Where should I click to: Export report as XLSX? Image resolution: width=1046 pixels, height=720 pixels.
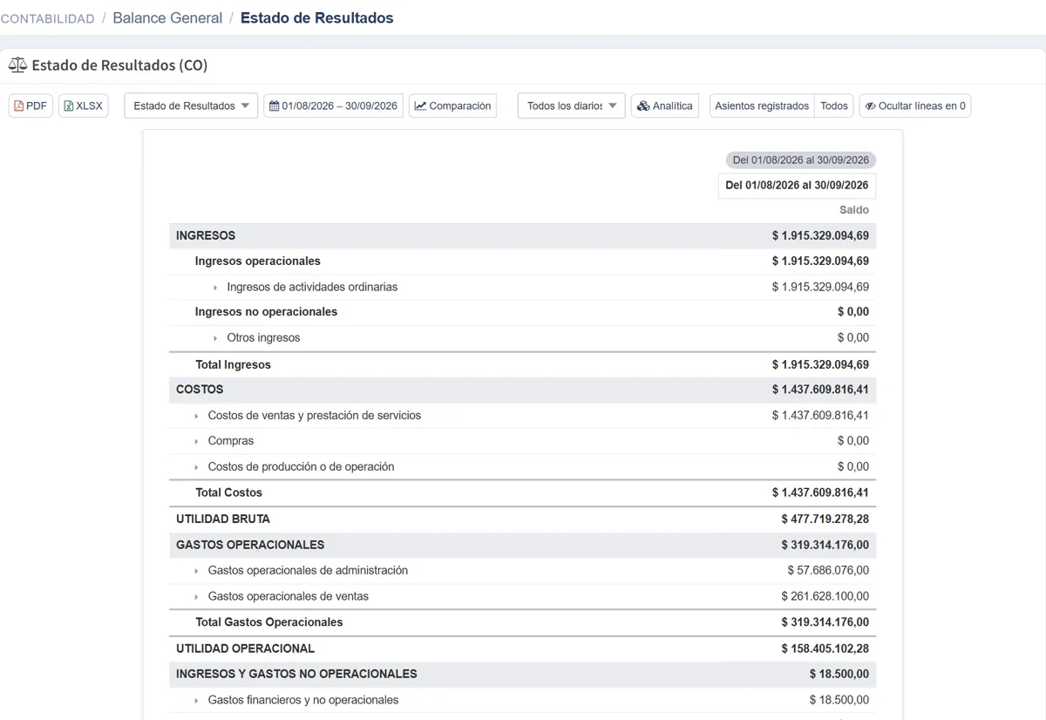[x=84, y=105]
